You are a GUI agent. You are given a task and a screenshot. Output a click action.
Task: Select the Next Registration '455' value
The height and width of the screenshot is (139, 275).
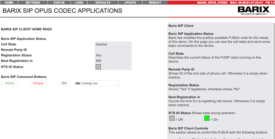click(x=98, y=61)
